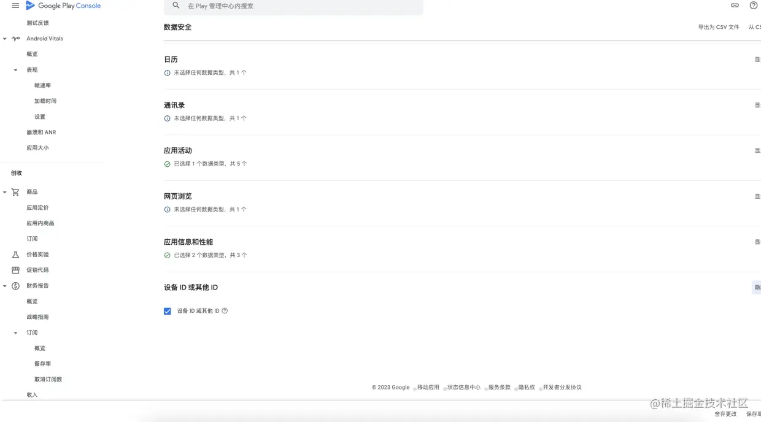
Task: Collapse the 表现 section in the sidebar
Action: pyautogui.click(x=15, y=69)
